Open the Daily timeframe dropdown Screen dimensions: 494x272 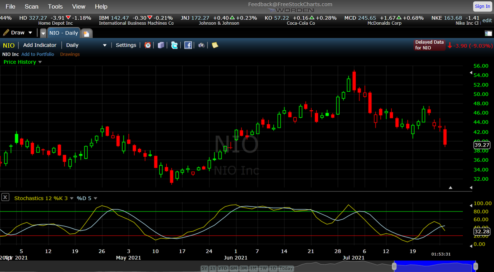click(x=86, y=45)
